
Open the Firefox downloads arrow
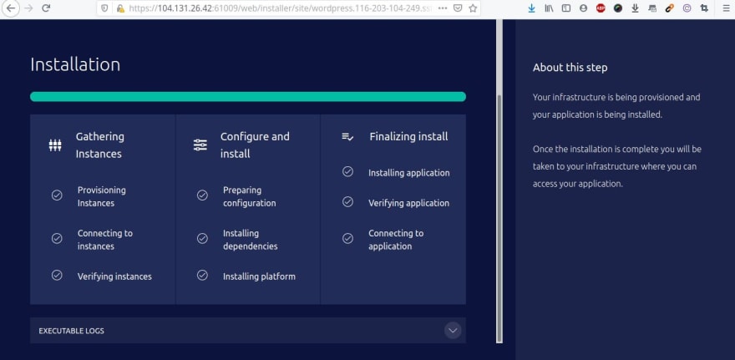point(531,8)
